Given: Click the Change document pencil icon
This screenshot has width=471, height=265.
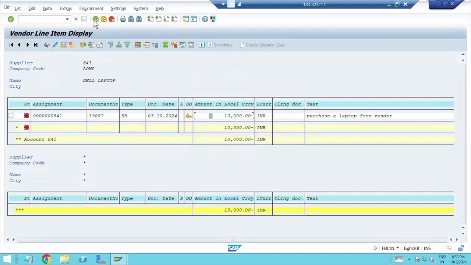Looking at the screenshot, I should click(55, 45).
